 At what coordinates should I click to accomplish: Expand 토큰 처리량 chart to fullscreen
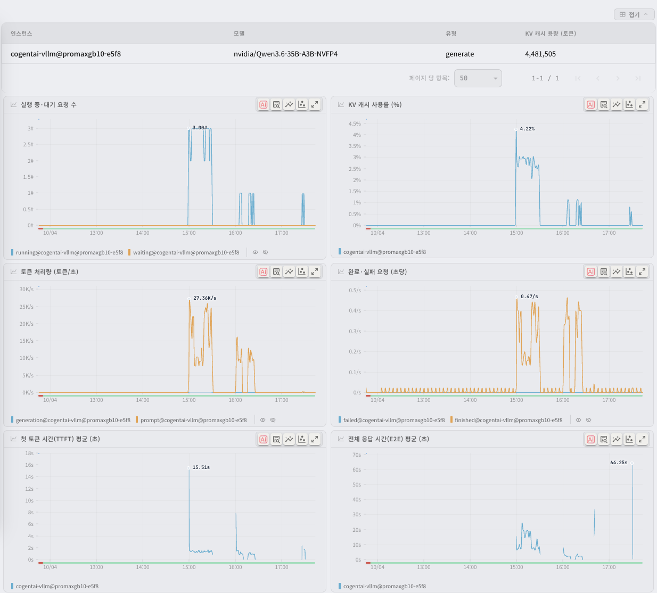point(315,271)
